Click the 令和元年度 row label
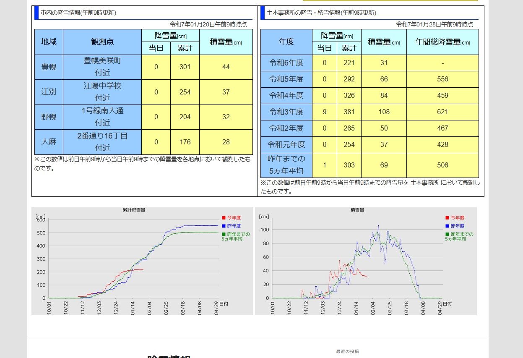The height and width of the screenshot is (358, 523). 286,145
